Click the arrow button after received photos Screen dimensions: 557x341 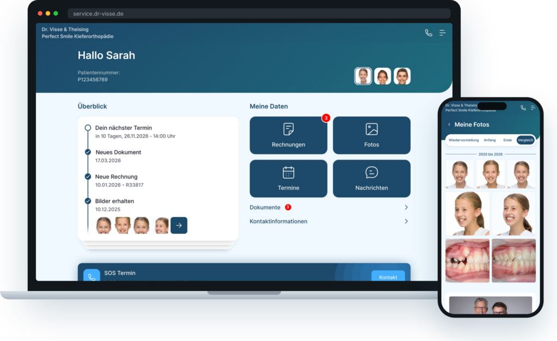(x=179, y=225)
